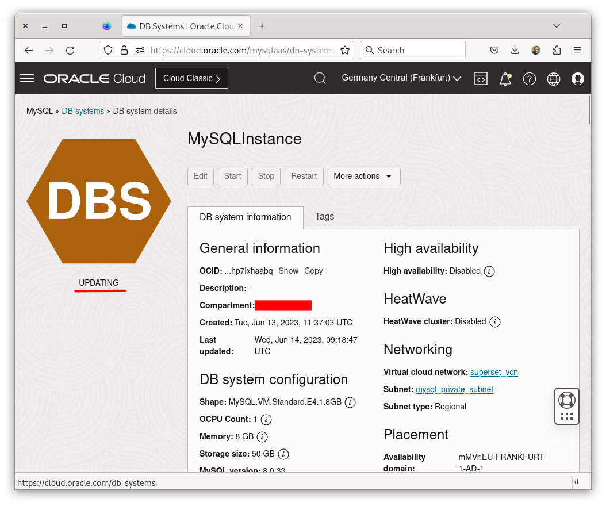Click the HeatWave cluster info icon
The height and width of the screenshot is (506, 606).
[x=495, y=321]
